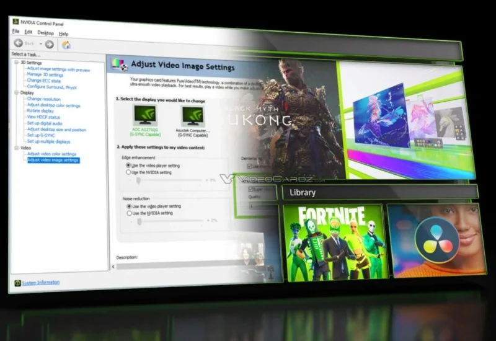The height and width of the screenshot is (341, 496).
Task: Click the horizontal scrollbar left arrow
Action: point(113,267)
